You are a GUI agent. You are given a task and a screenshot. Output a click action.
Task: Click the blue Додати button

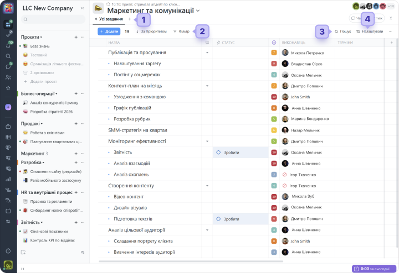tap(109, 32)
